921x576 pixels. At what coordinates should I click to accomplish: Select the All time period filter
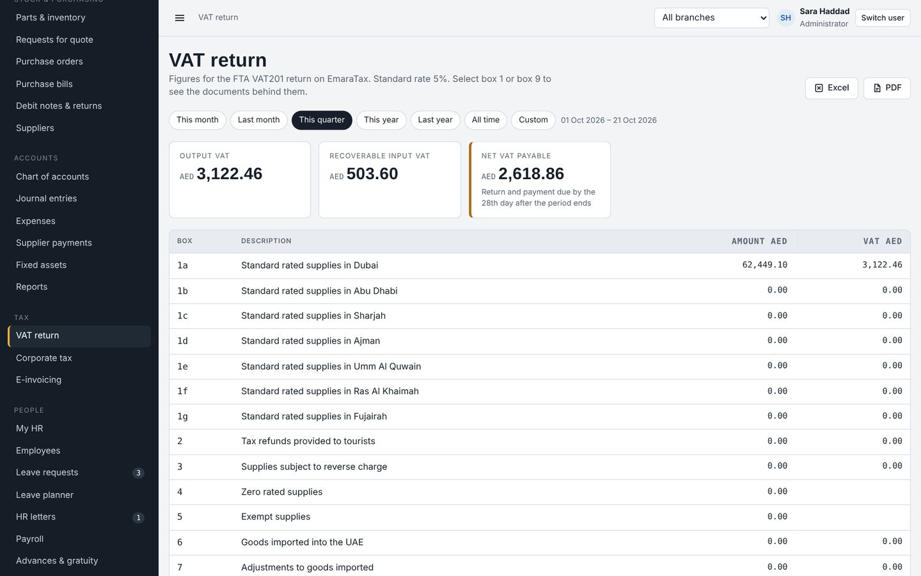click(x=485, y=120)
